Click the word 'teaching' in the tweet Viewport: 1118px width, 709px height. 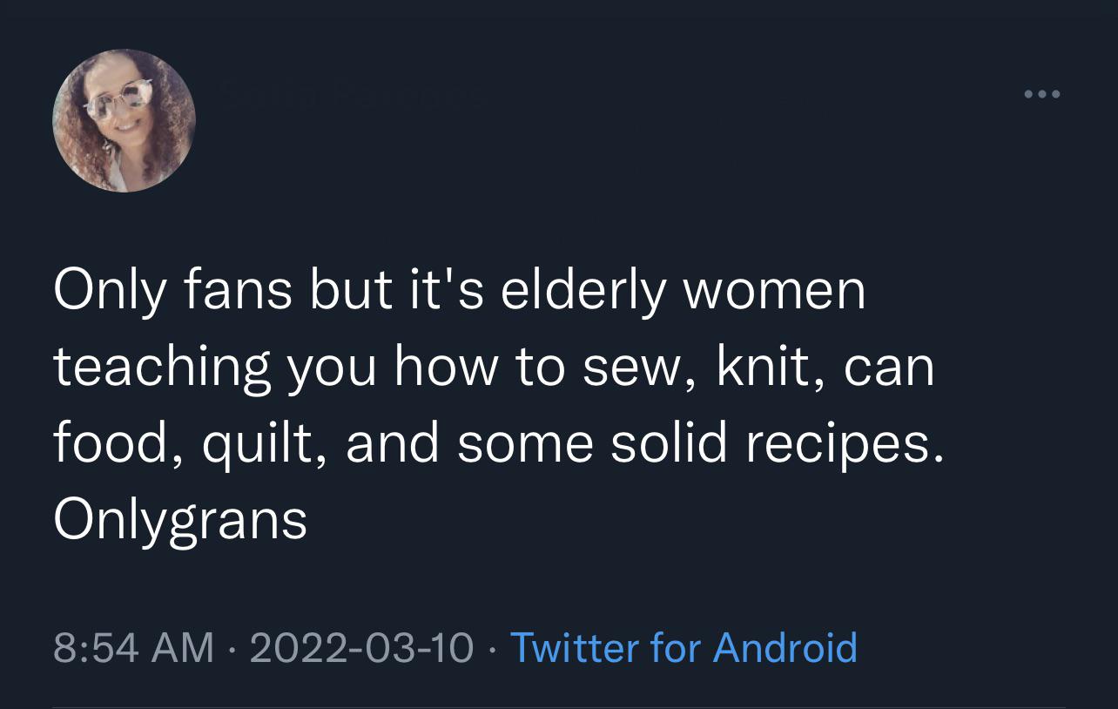point(162,367)
